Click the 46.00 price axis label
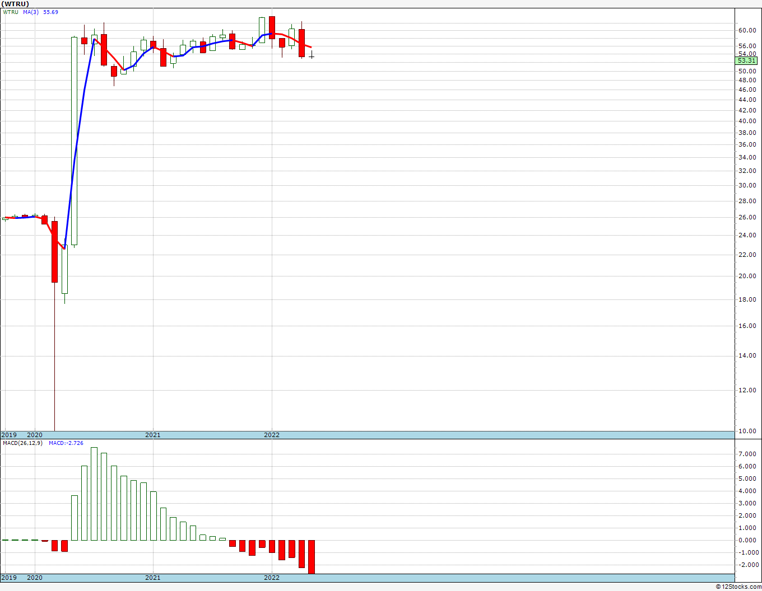Image resolution: width=762 pixels, height=591 pixels. [747, 90]
